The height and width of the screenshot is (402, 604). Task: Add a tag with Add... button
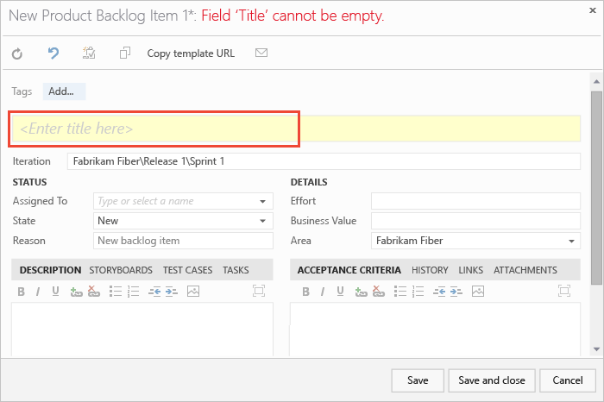(x=64, y=91)
